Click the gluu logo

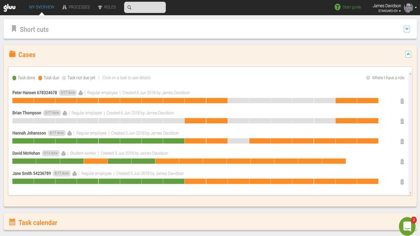tap(9, 7)
